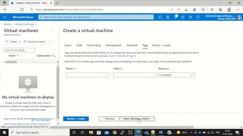This screenshot has width=243, height=136.
Task: Switch to the Disks tab
Action: click(79, 45)
